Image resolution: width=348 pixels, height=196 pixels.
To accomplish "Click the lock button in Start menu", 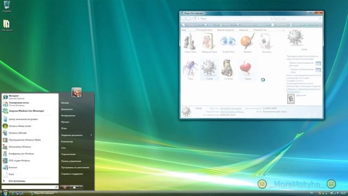I will [74, 187].
